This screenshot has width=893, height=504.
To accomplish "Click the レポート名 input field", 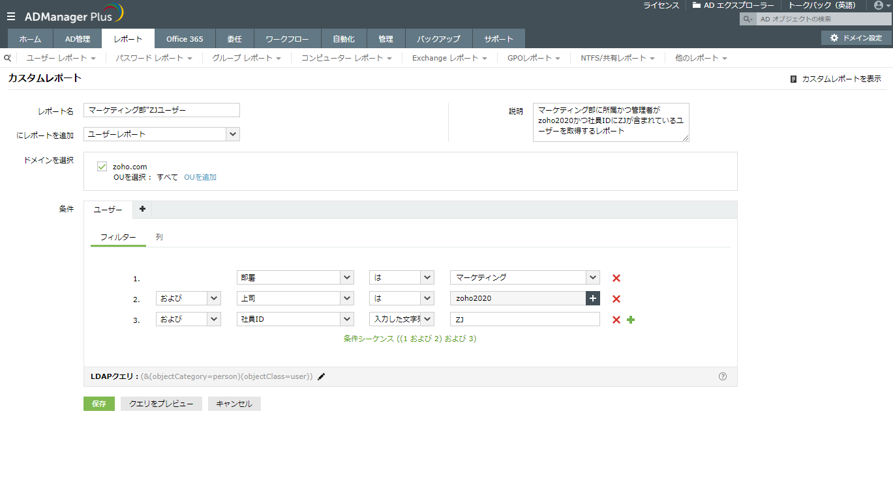I will tap(162, 110).
